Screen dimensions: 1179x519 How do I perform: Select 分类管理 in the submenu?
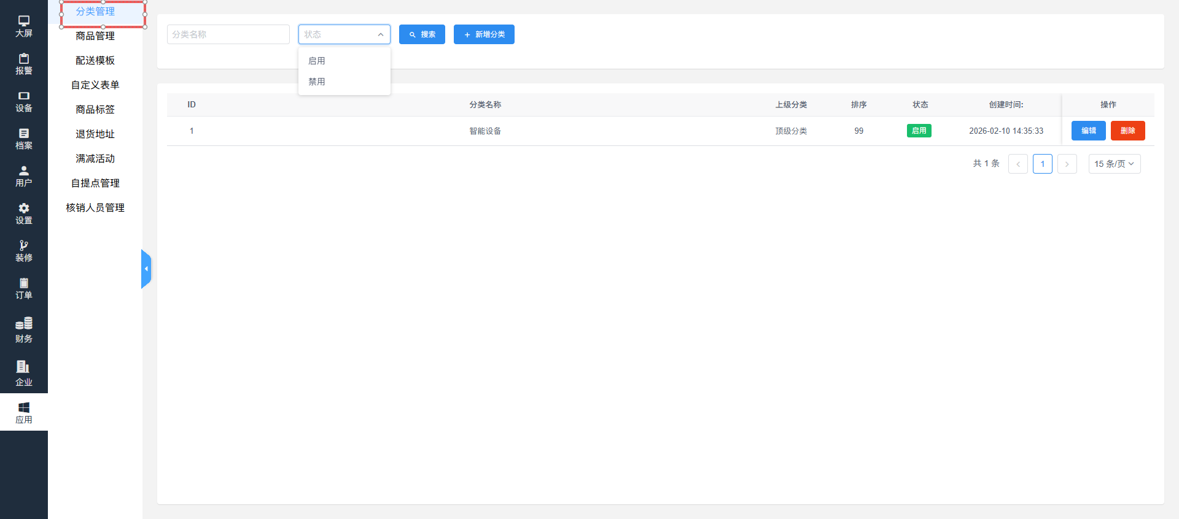coord(95,12)
